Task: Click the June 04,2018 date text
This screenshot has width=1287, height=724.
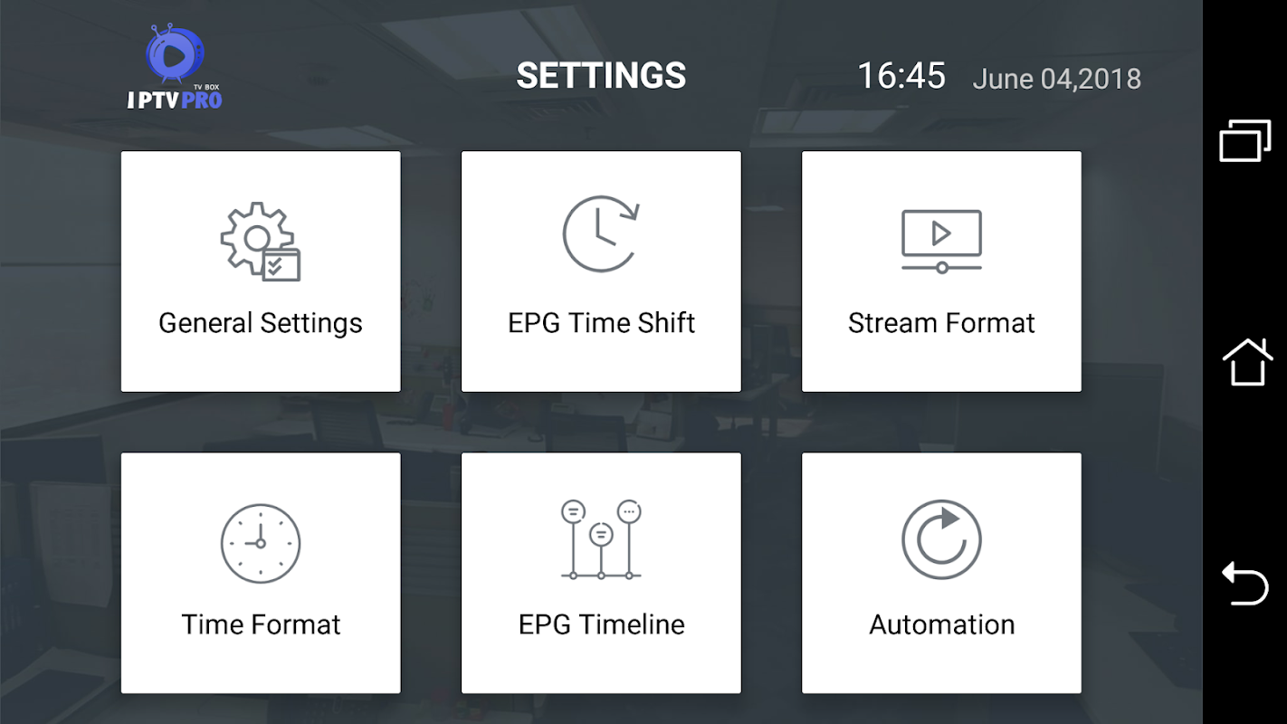Action: tap(1057, 79)
